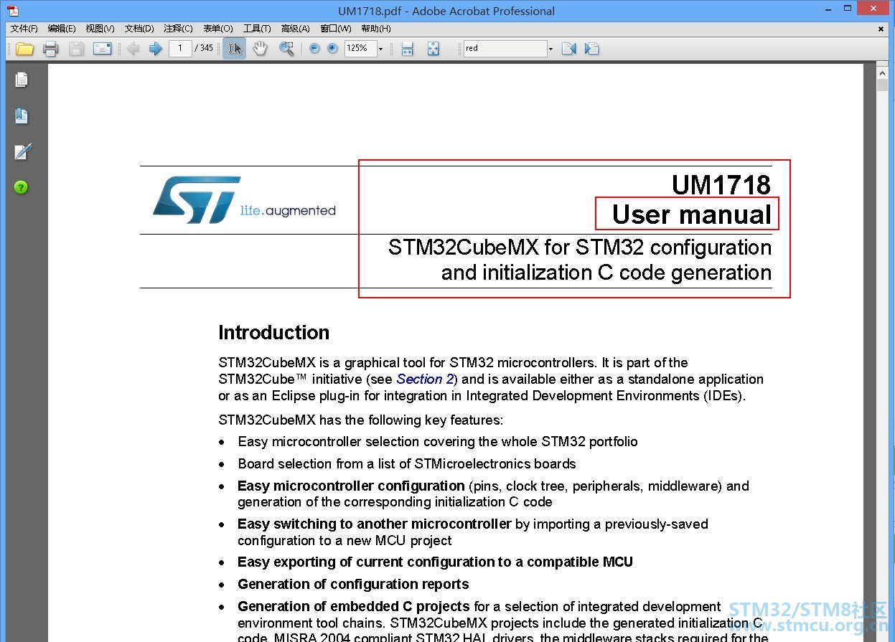Click 'Board selection from a list' bullet text
The height and width of the screenshot is (642, 895).
407,464
